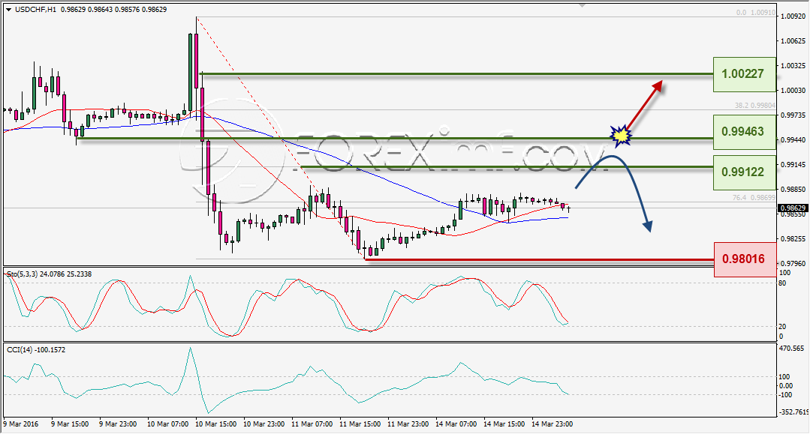This screenshot has width=810, height=434.
Task: Click the CCI scale value 470.565
Action: point(792,349)
